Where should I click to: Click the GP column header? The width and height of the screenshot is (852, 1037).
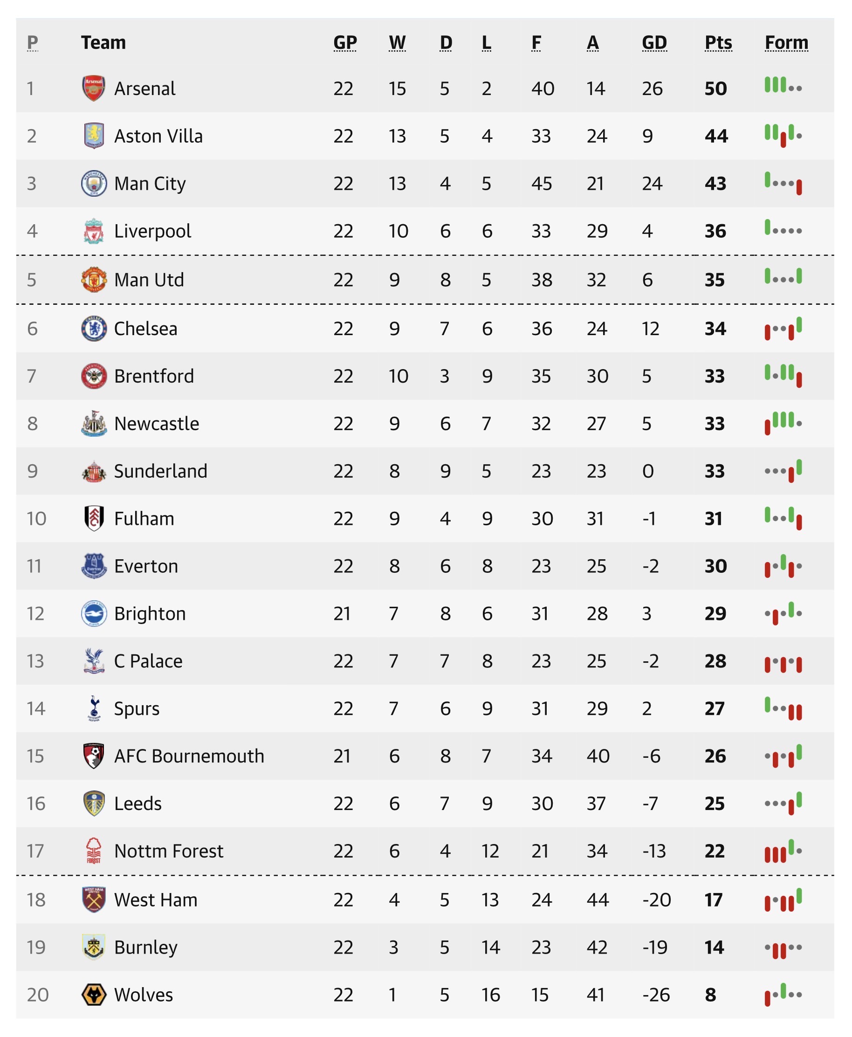point(345,43)
